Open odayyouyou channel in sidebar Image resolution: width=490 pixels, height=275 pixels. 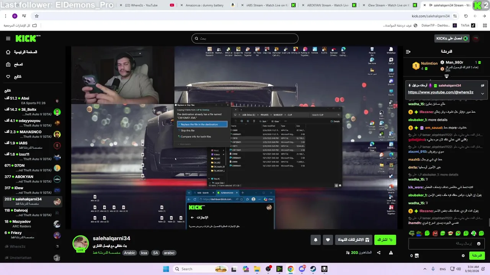pos(33,123)
